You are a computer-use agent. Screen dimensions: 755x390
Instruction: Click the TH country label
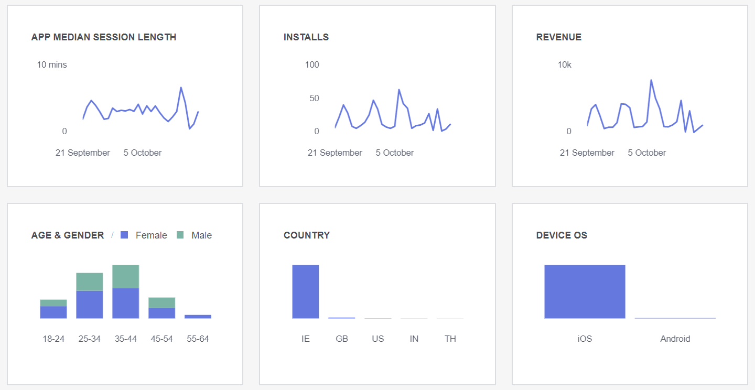[x=450, y=339]
